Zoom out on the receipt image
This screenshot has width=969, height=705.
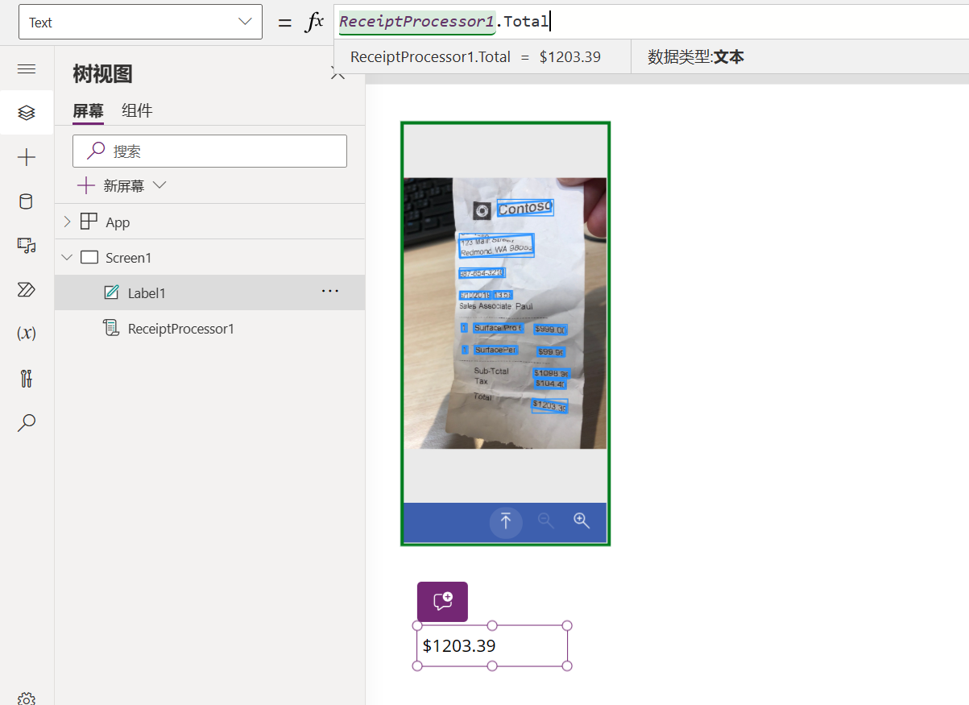[x=546, y=520]
